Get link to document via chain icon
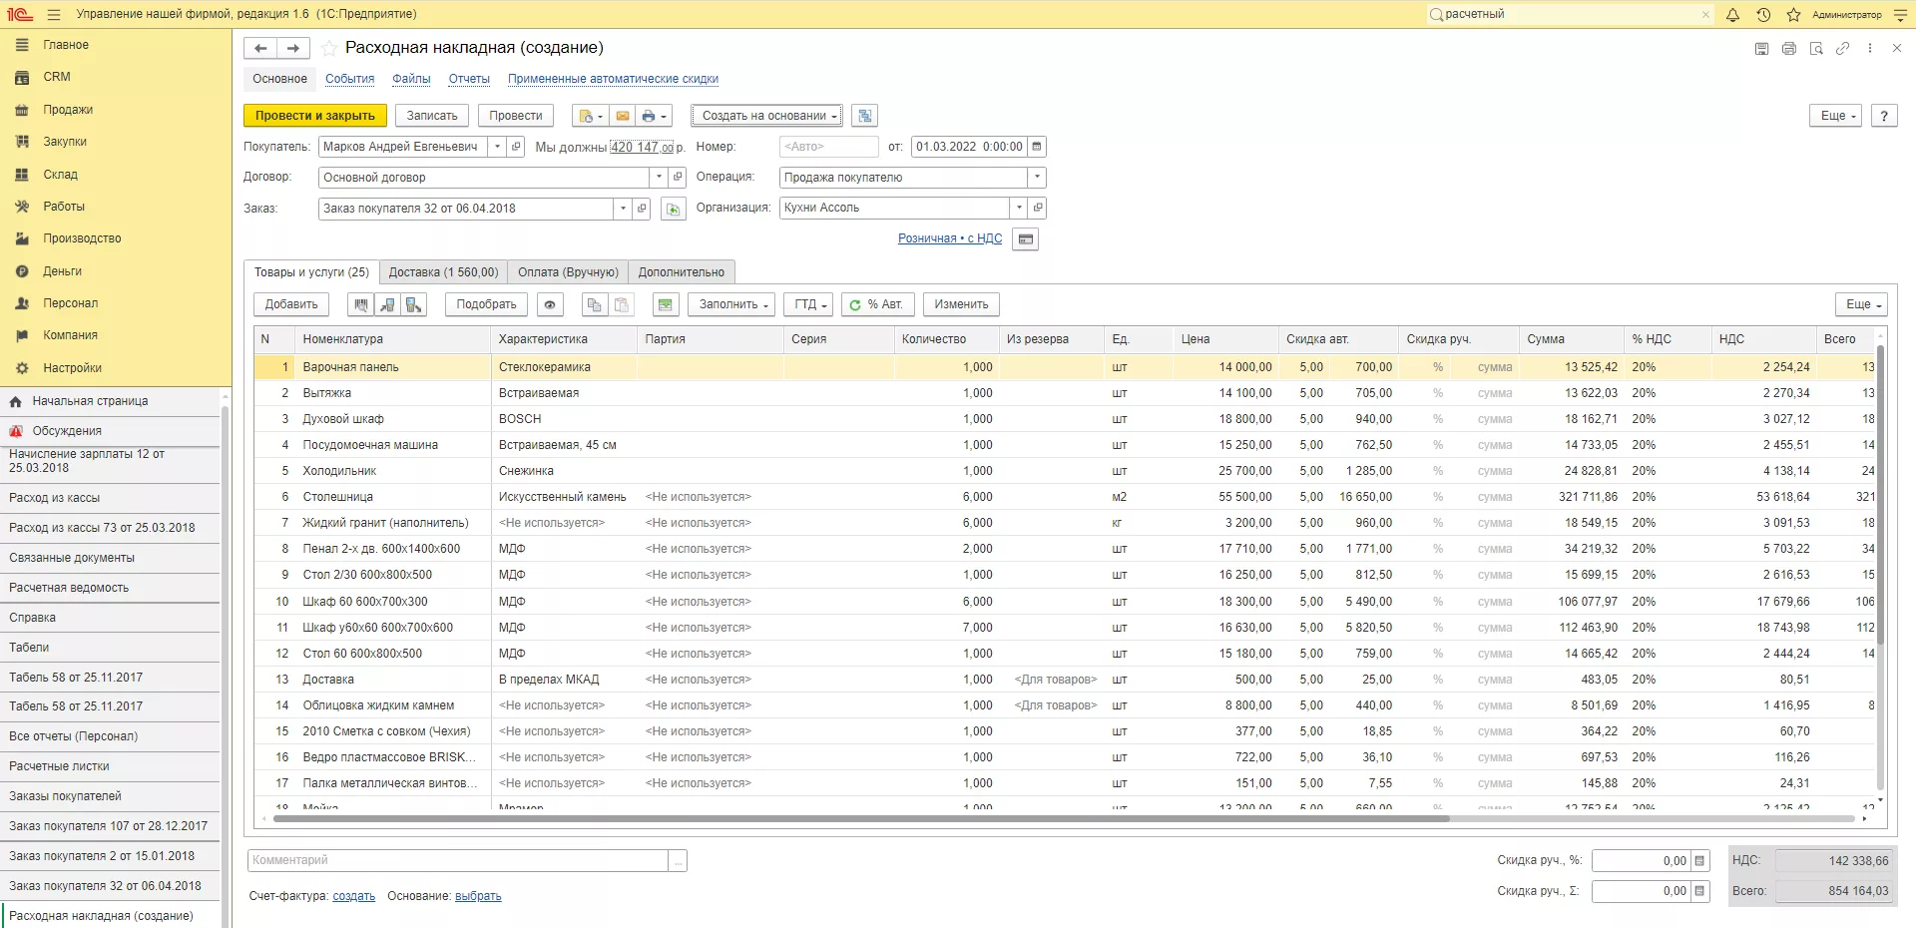This screenshot has width=1916, height=928. tap(1843, 48)
